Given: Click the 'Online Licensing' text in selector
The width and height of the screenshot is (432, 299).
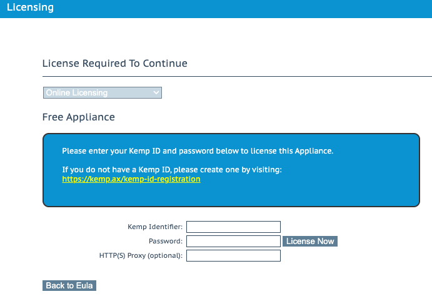Looking at the screenshot, I should point(77,93).
